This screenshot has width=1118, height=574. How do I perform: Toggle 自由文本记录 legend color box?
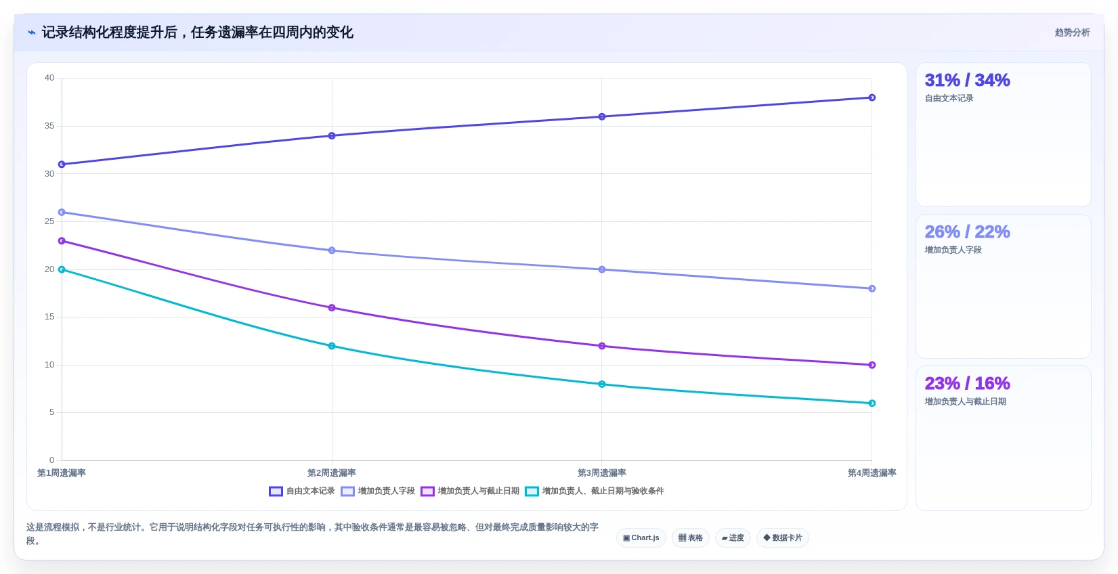[x=276, y=491]
